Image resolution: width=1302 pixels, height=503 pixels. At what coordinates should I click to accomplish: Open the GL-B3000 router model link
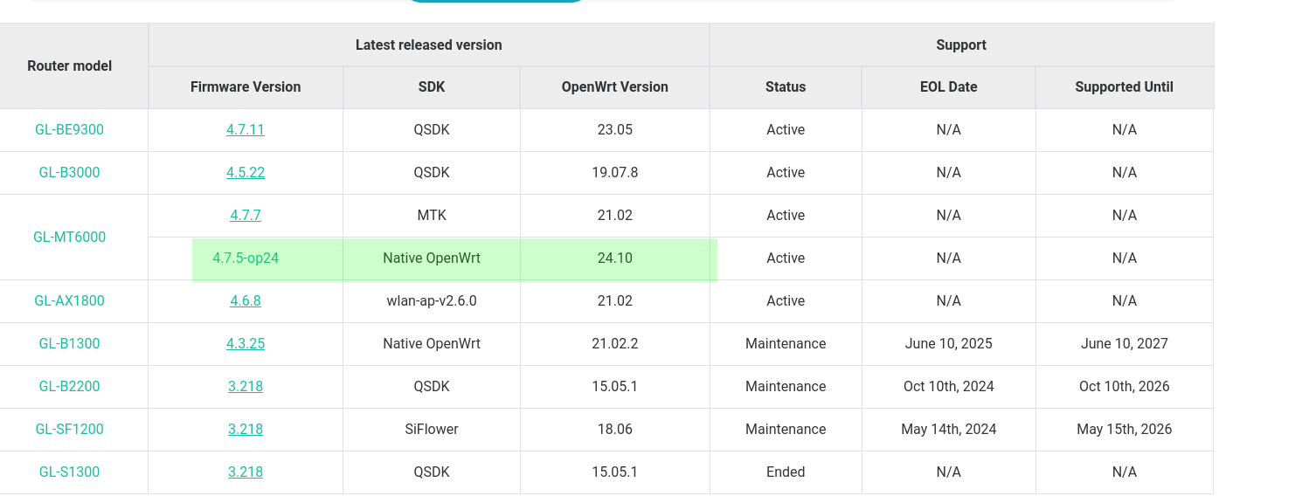click(69, 173)
